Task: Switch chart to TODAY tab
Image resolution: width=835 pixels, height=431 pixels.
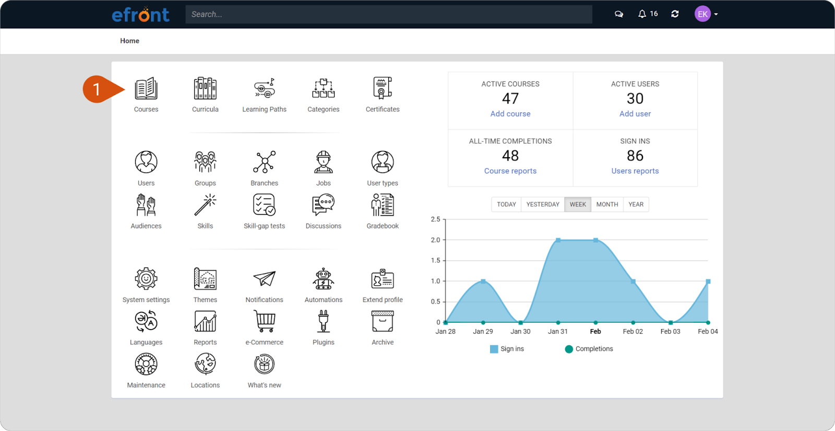Action: tap(506, 204)
